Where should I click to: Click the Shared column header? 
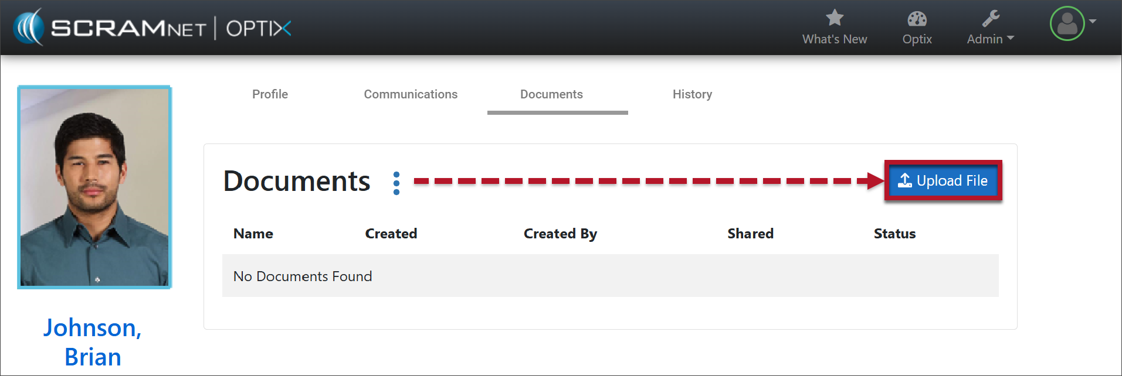coord(750,234)
